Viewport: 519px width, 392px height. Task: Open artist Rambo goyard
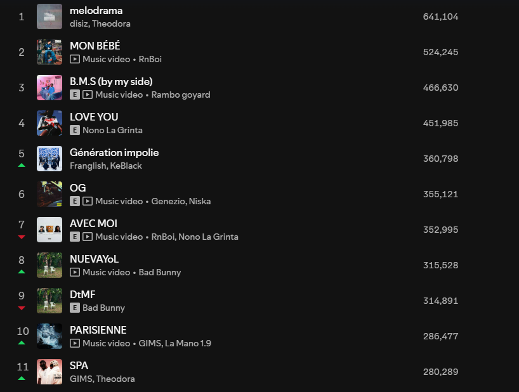coord(181,95)
